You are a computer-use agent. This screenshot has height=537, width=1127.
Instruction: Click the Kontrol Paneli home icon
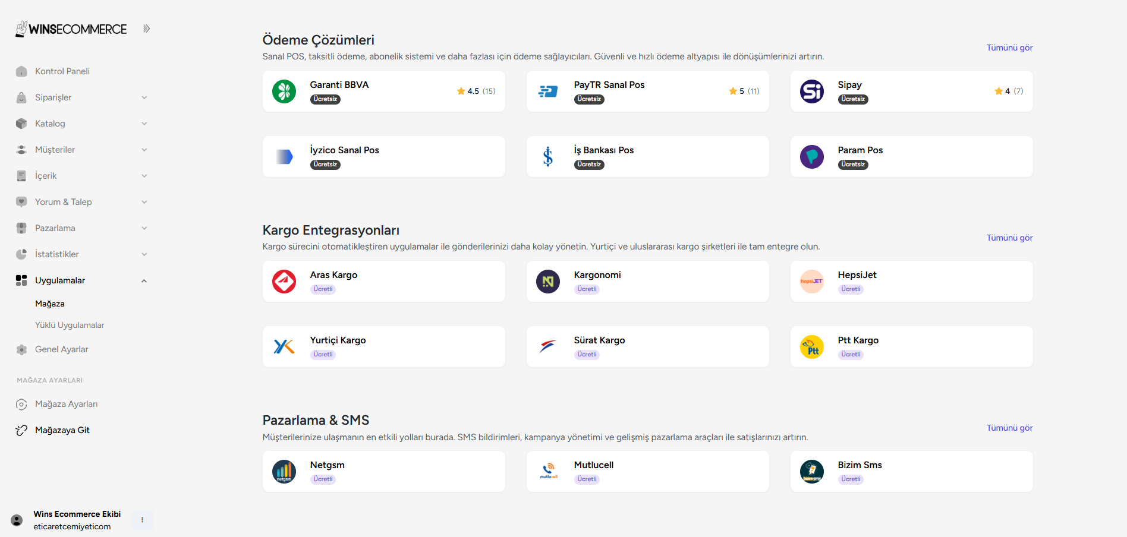pos(21,71)
